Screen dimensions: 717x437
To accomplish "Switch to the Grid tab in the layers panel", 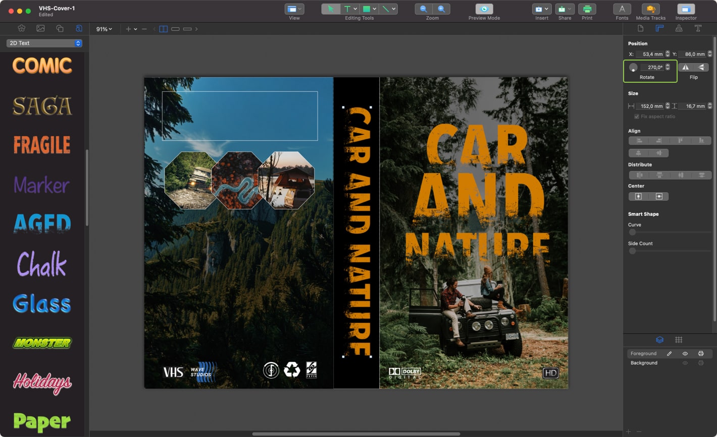I will (679, 340).
